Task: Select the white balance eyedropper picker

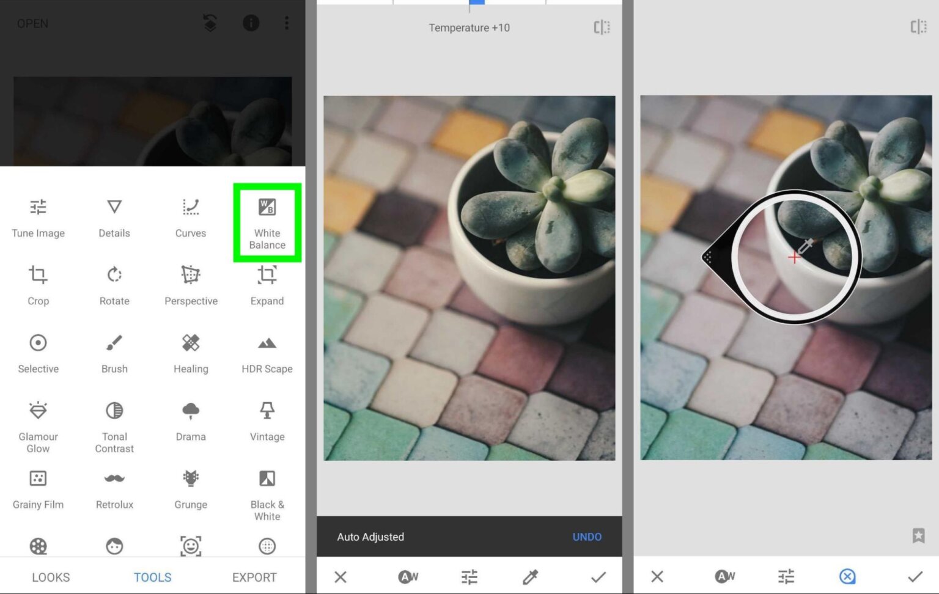Action: point(529,576)
